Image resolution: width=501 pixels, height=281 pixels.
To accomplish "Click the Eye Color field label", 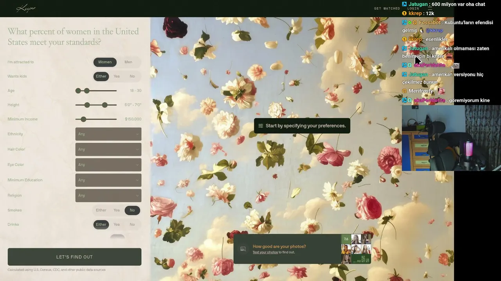I will 16,165.
